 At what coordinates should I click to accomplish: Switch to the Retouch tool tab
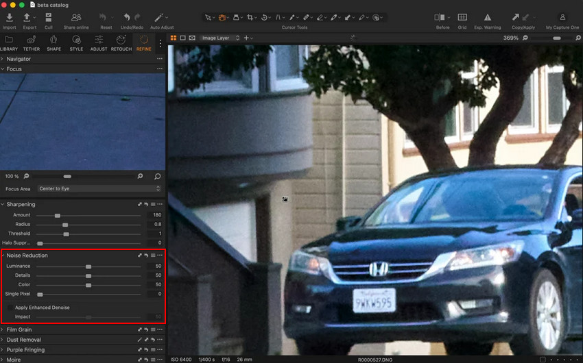121,43
